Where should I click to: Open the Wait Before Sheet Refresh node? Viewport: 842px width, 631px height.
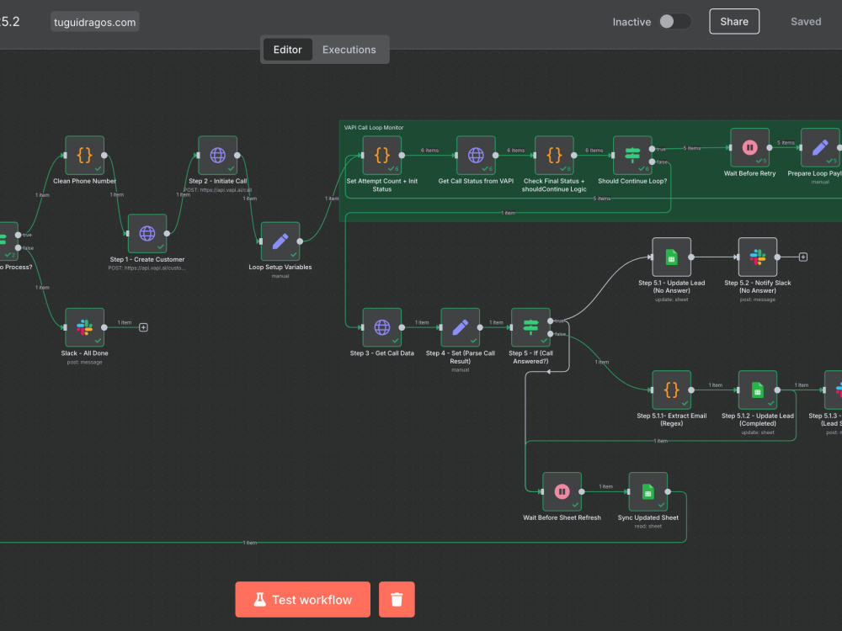click(562, 491)
